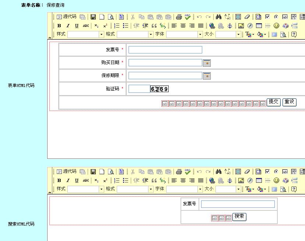Insert a checkbox field via the top toolbar

267,17
